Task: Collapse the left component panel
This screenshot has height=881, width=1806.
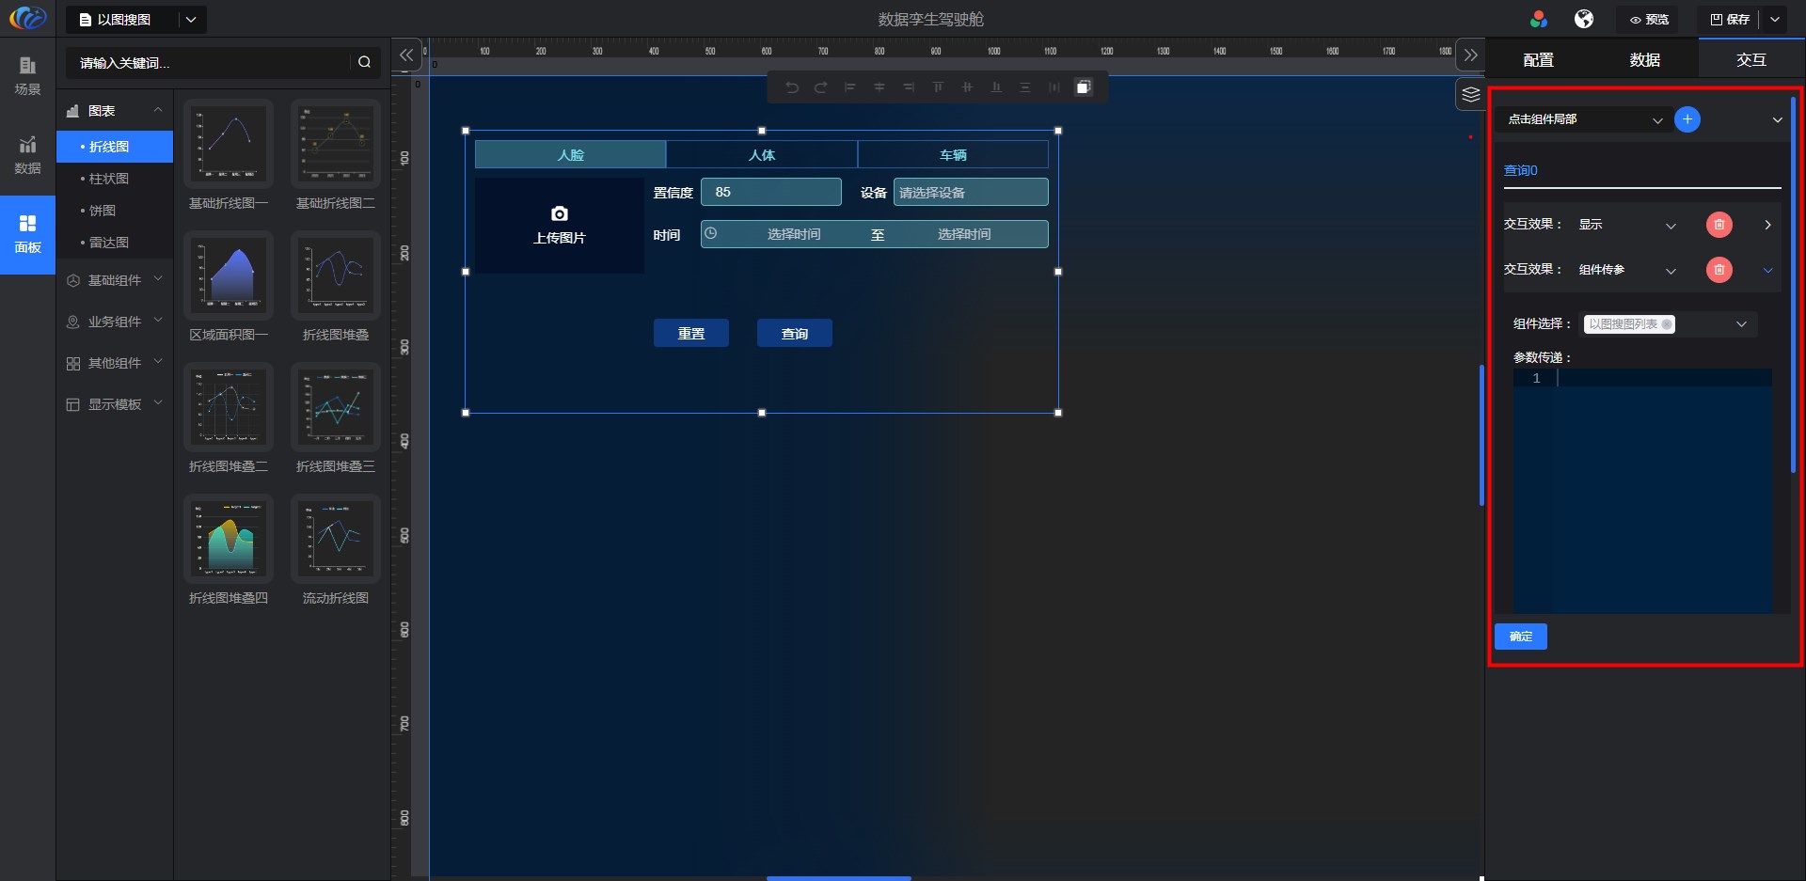Action: pos(406,55)
